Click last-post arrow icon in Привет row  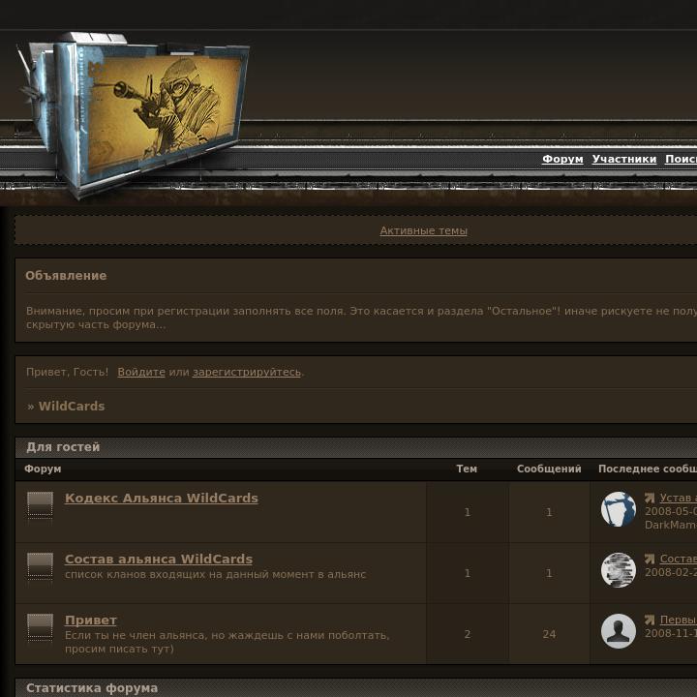pyautogui.click(x=650, y=620)
